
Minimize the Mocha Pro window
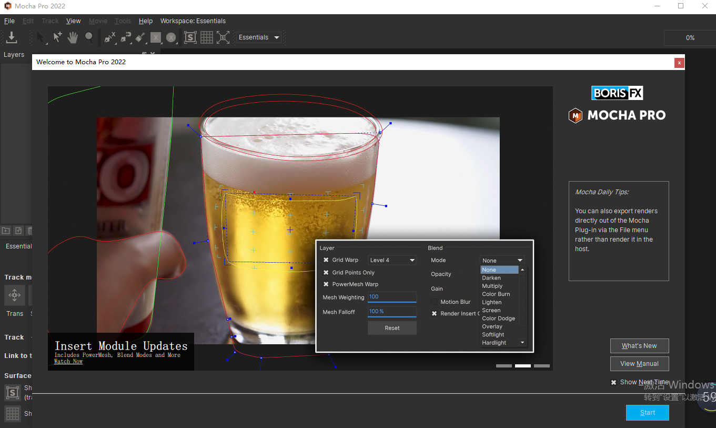tap(657, 6)
